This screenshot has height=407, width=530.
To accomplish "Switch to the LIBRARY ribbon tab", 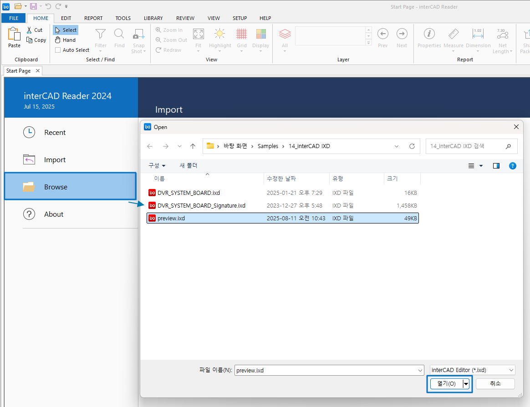I will (x=153, y=18).
